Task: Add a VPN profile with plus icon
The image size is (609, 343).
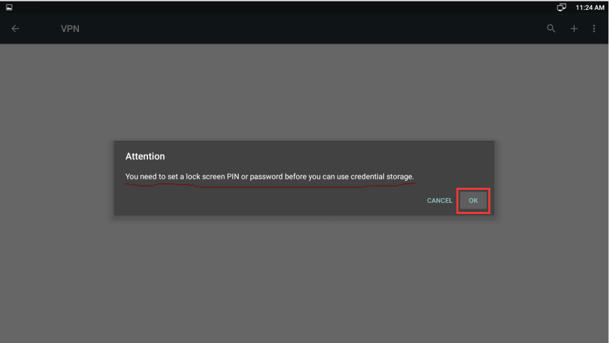Action: pyautogui.click(x=574, y=28)
